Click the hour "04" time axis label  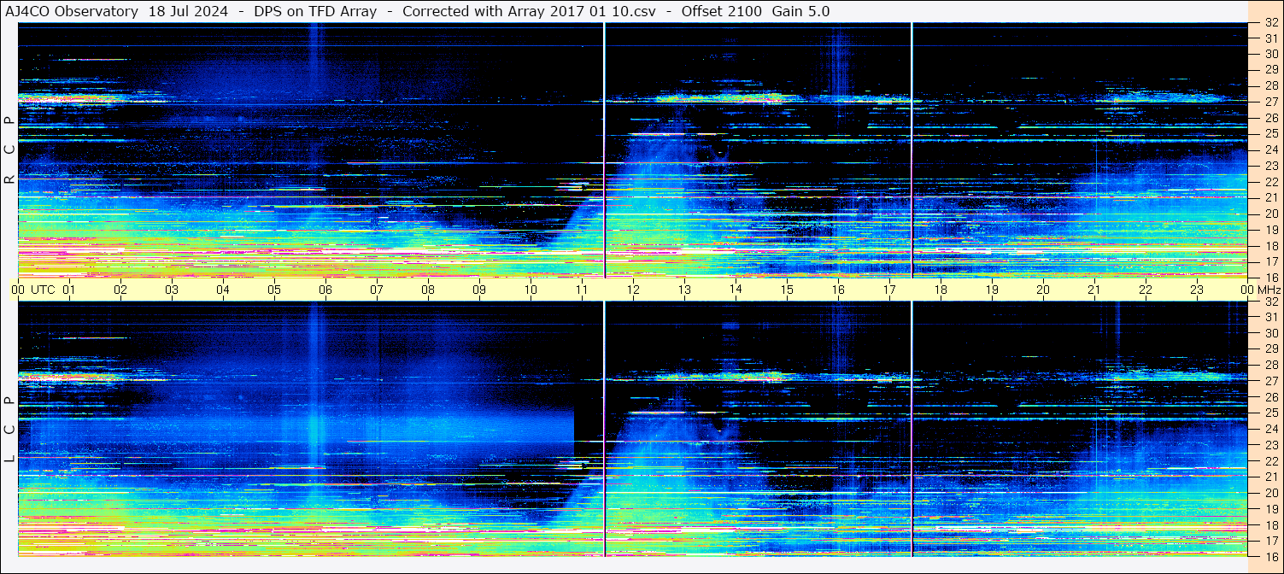coord(223,290)
